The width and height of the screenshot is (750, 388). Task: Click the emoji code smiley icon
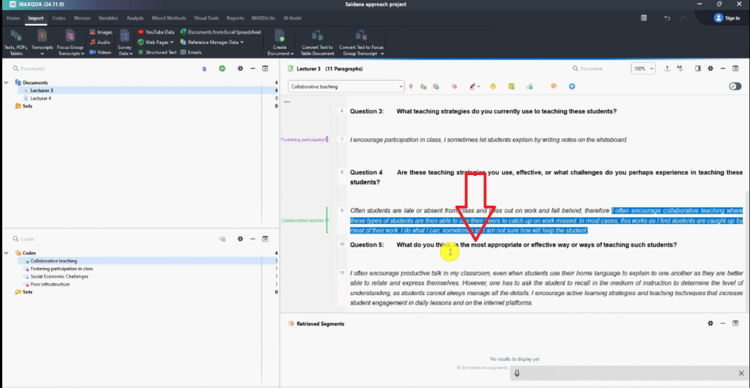493,86
